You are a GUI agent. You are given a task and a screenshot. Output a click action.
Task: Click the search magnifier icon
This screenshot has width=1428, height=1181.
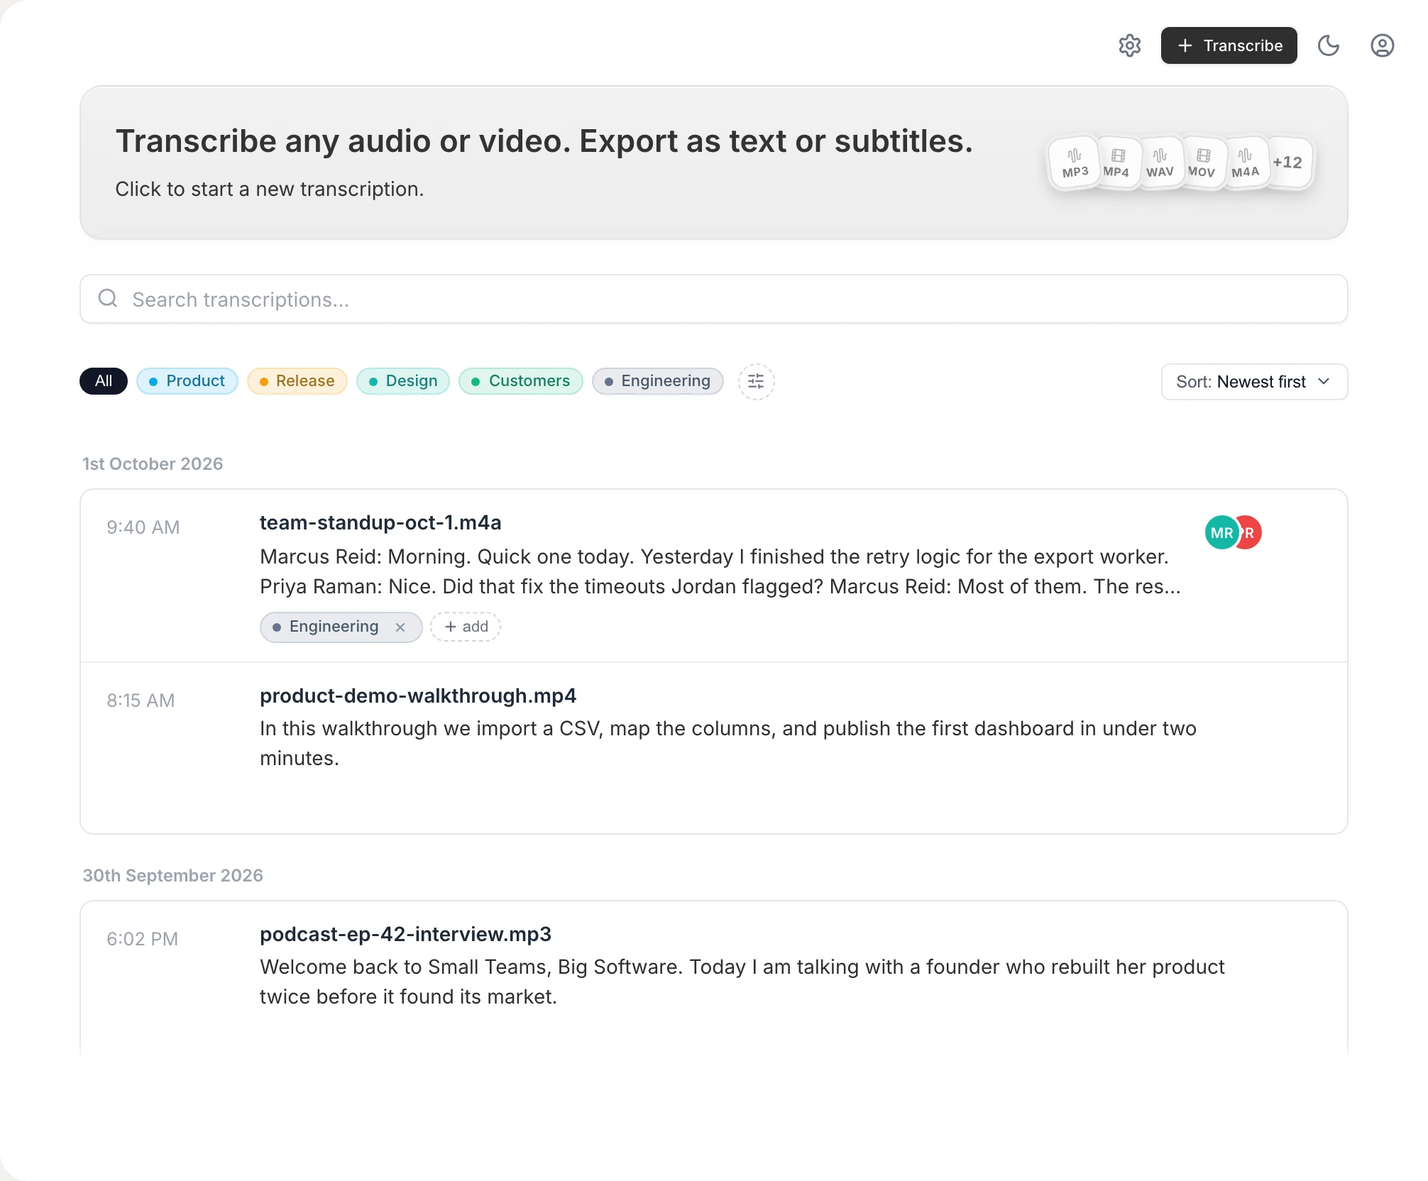(x=108, y=298)
